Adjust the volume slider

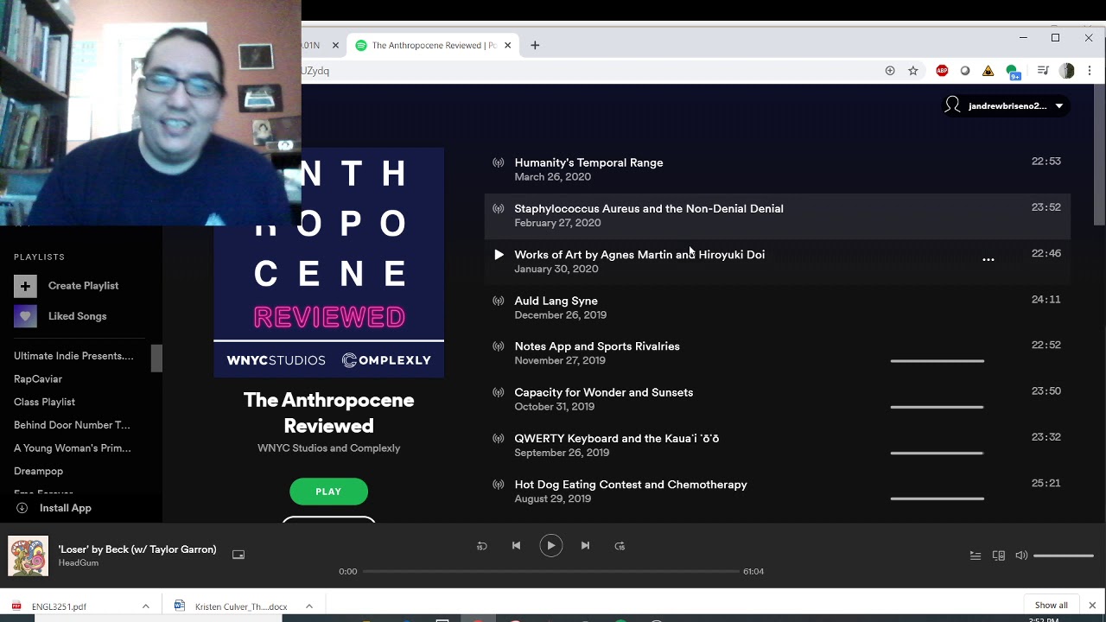click(1064, 555)
